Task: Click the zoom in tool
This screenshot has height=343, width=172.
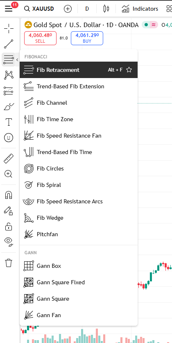Action: pyautogui.click(x=9, y=174)
